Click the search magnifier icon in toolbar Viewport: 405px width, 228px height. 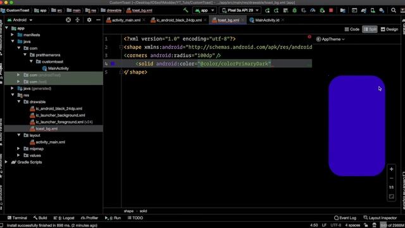click(394, 11)
